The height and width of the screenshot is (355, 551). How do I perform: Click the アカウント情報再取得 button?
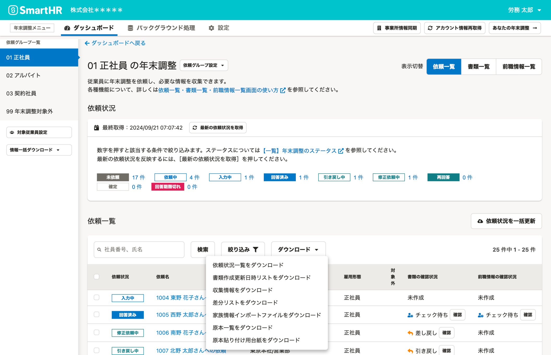(455, 28)
